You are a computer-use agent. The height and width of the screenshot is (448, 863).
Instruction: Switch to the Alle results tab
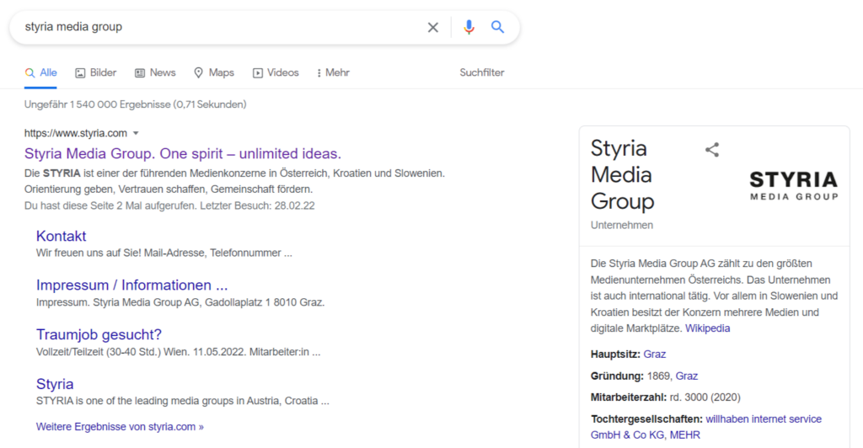point(40,72)
